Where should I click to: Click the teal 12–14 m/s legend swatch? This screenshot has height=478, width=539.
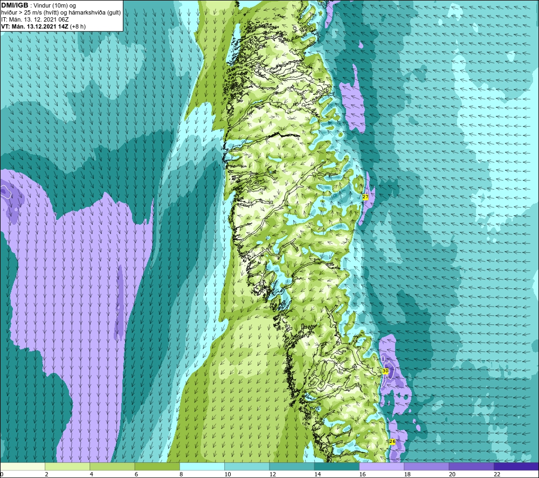(x=292, y=466)
